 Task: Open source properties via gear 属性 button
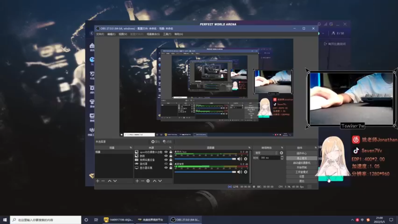point(155,142)
